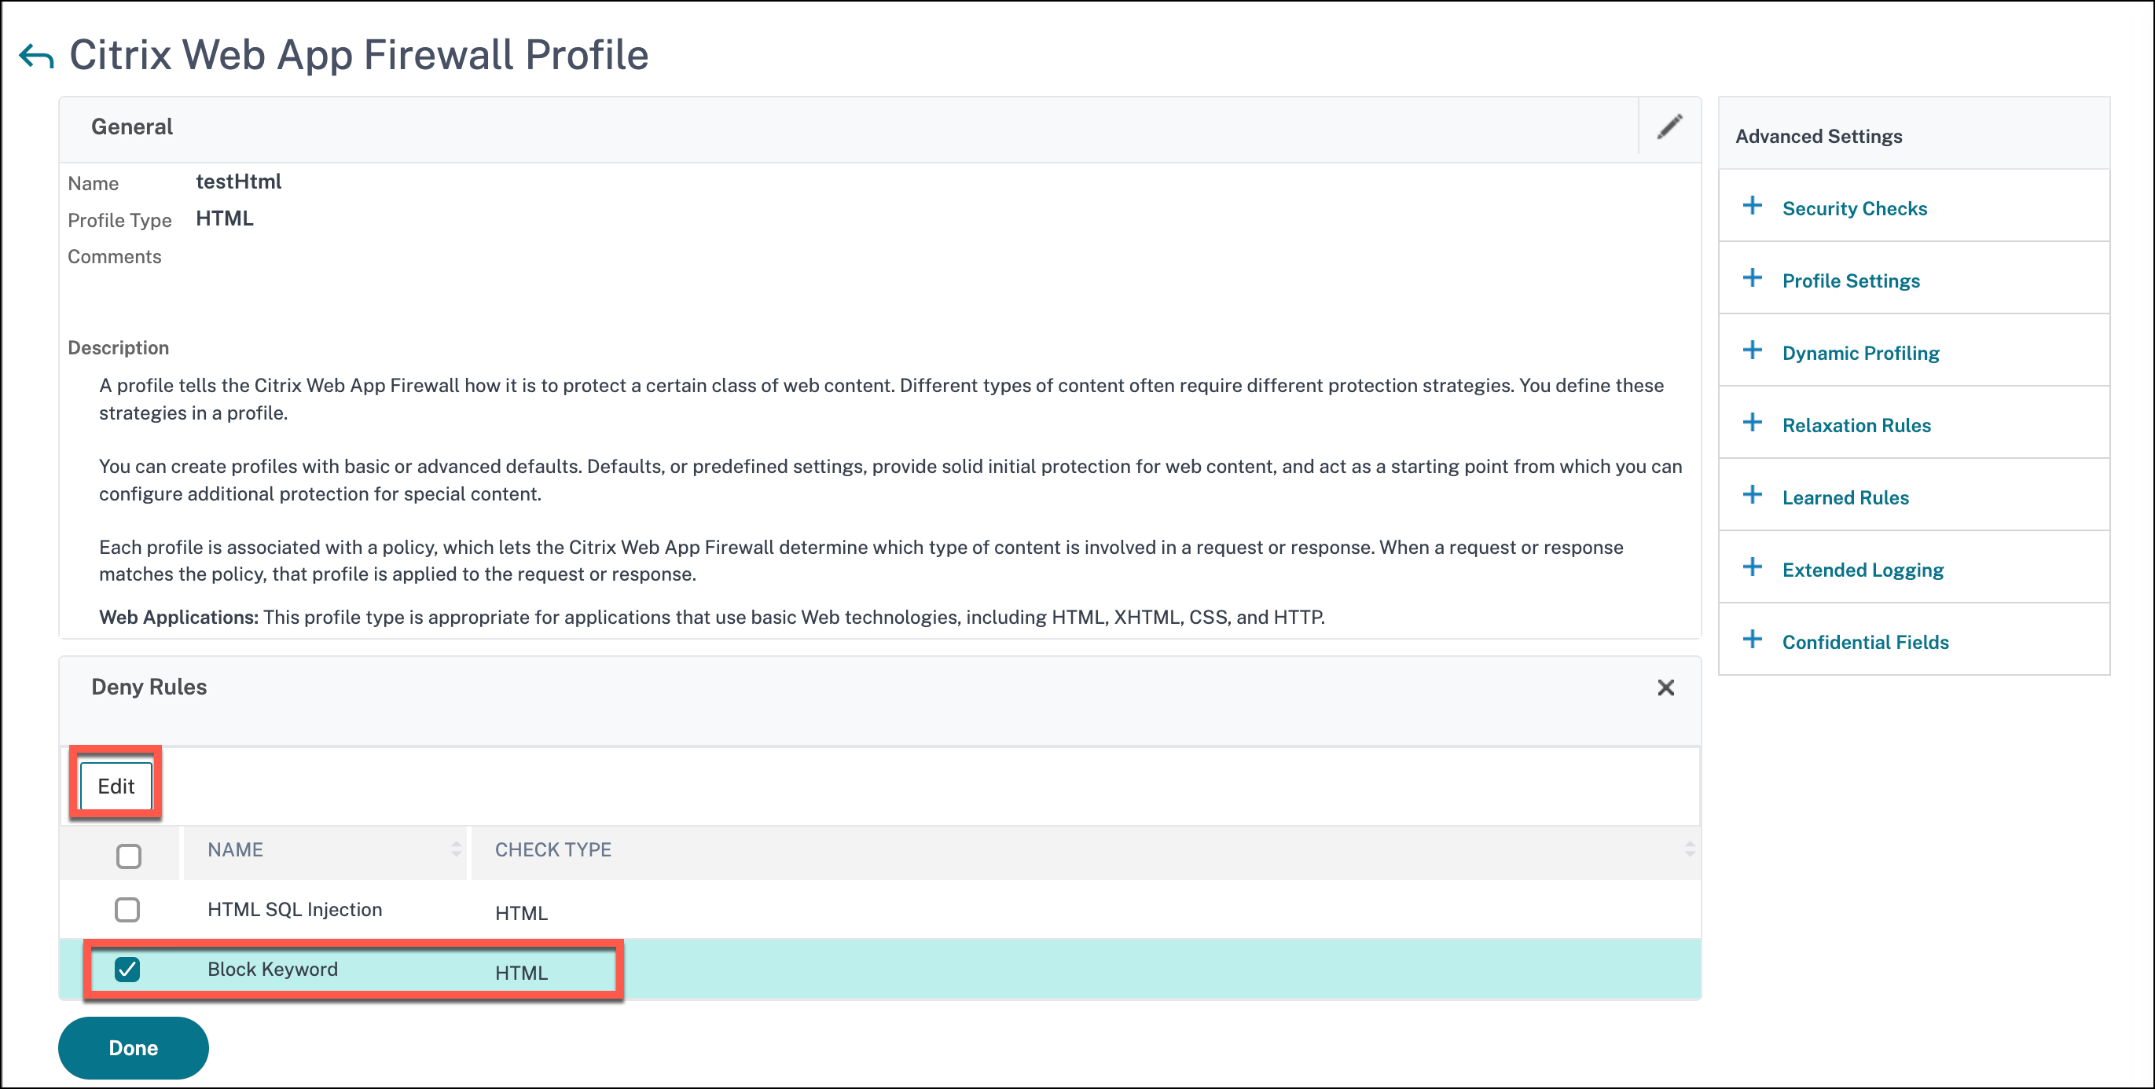Viewport: 2155px width, 1089px height.
Task: Toggle the select-all checkbox in table header
Action: 128,856
